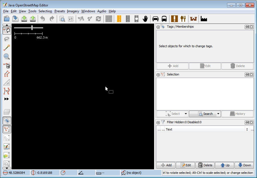The image size is (257, 178).
Task: Click the factory building preset icon
Action: click(x=204, y=19)
